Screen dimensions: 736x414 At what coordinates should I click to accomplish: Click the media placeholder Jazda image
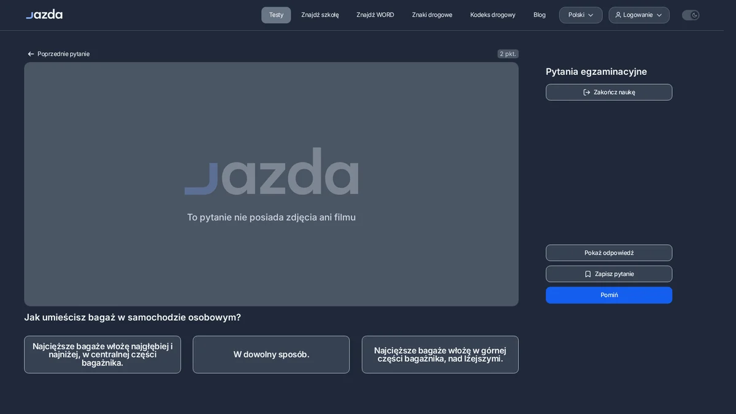271,171
